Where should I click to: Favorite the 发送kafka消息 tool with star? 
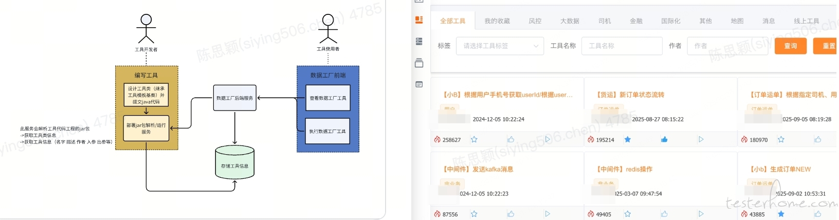tap(474, 214)
